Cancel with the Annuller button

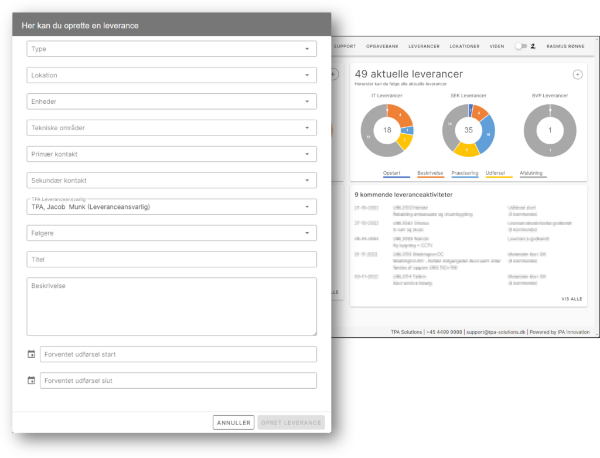(233, 423)
